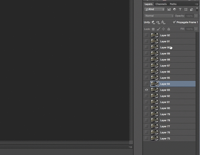Viewport: 200px width, 155px height.
Task: Select Layer 83 by its name
Action: click(x=165, y=90)
